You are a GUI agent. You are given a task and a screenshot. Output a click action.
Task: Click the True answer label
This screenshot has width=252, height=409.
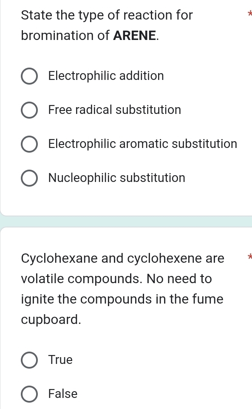pos(60,360)
